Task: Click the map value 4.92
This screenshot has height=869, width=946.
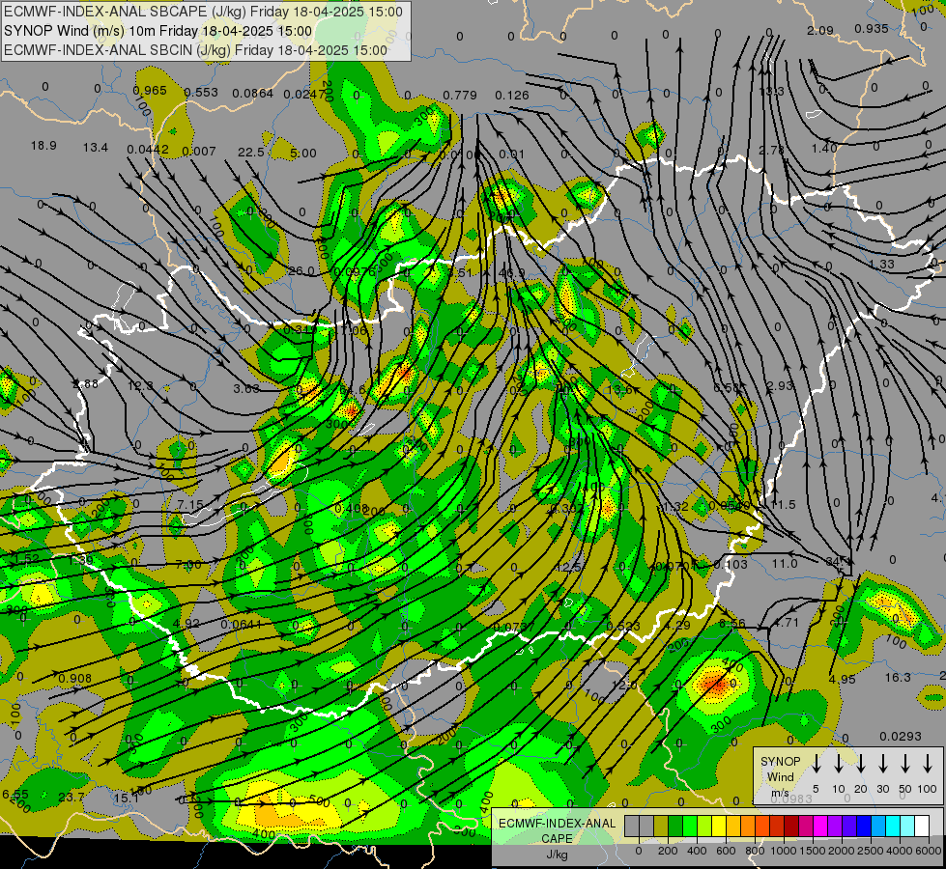Action: point(186,623)
